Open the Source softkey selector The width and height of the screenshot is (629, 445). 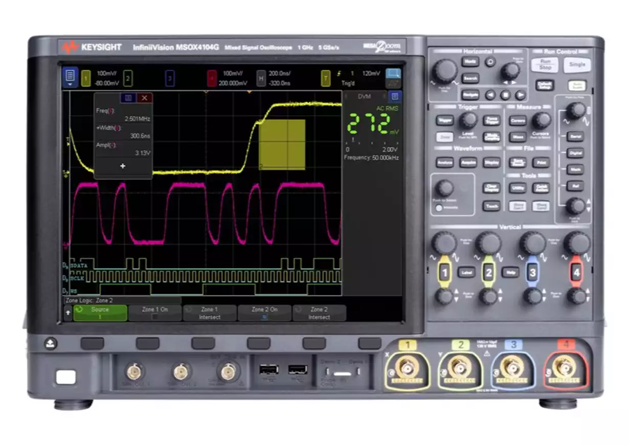(x=100, y=313)
